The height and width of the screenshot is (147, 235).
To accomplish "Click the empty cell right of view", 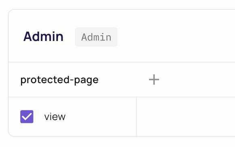I will [186, 116].
